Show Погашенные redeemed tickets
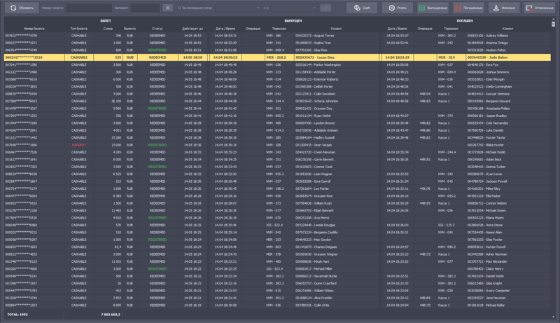Screen dimensions: 560x323 point(468,8)
